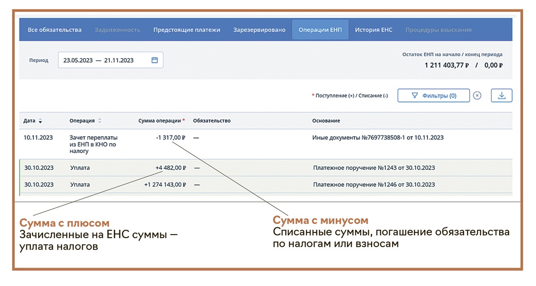Sort by Операция column arrows

click(100, 121)
